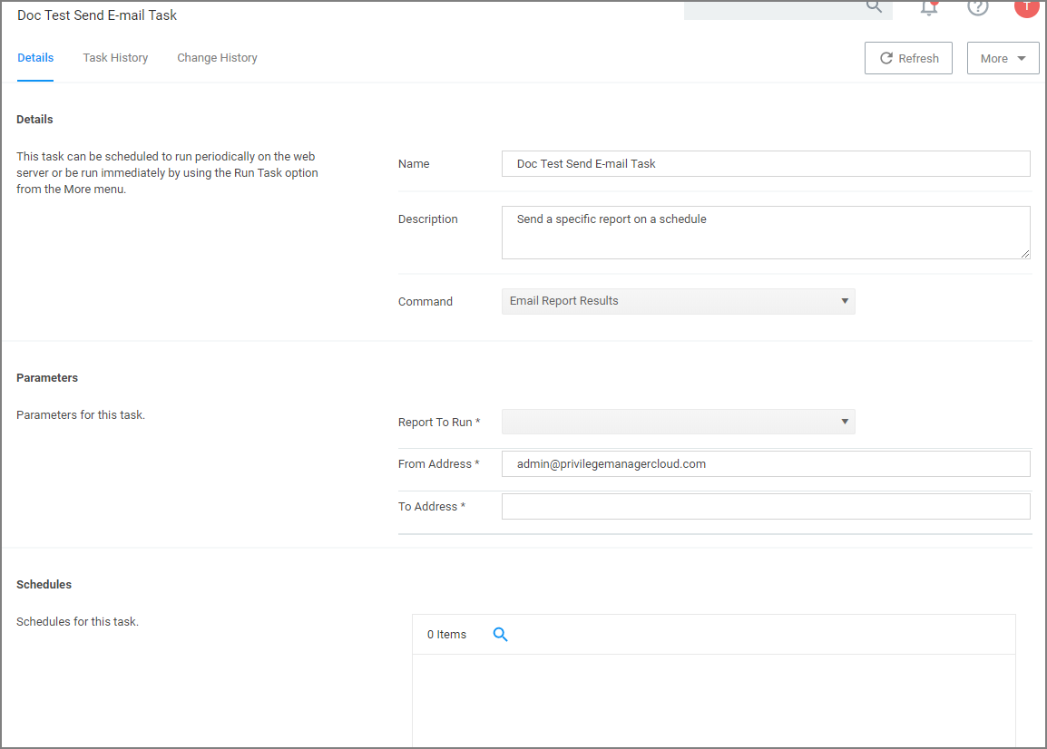The height and width of the screenshot is (749, 1047).
Task: Click the circular refresh arrow icon
Action: click(886, 57)
